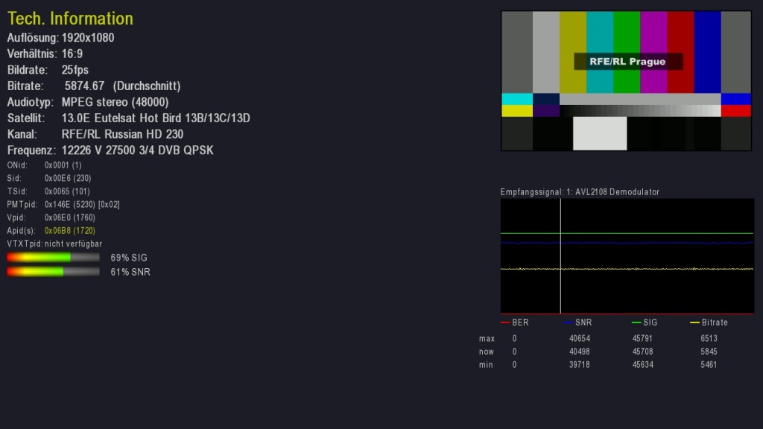Click the RFE/RL Prague caption

[627, 61]
